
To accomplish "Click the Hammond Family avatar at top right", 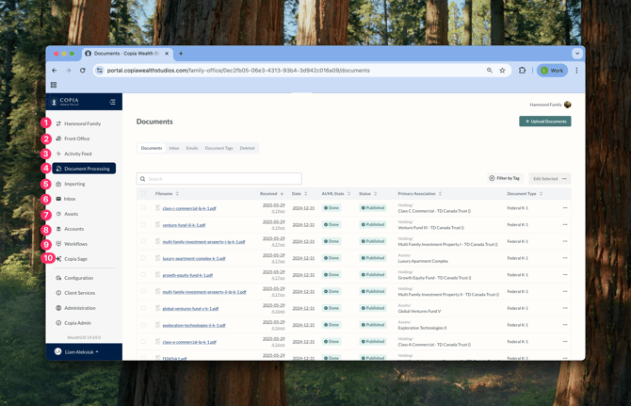I will click(567, 105).
